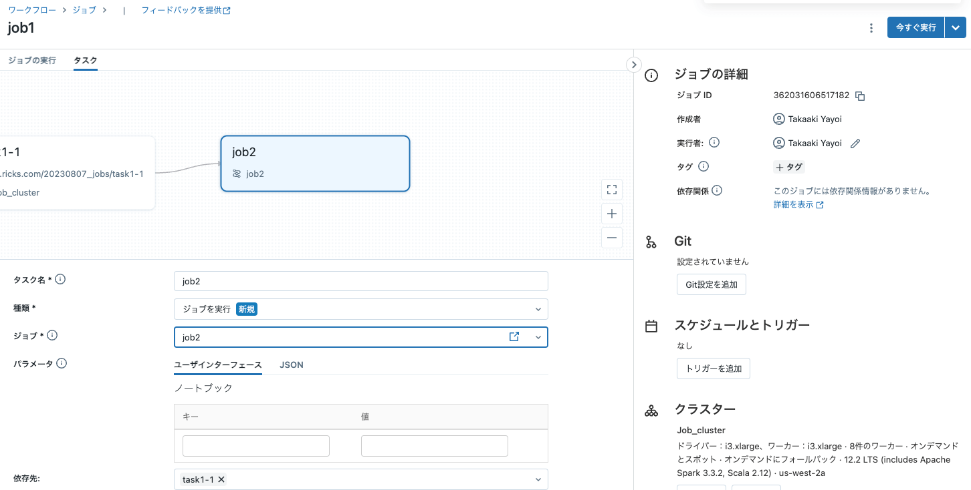Screen dimensions: 971x490
Task: Select the JSON parameters tab
Action: (x=291, y=365)
